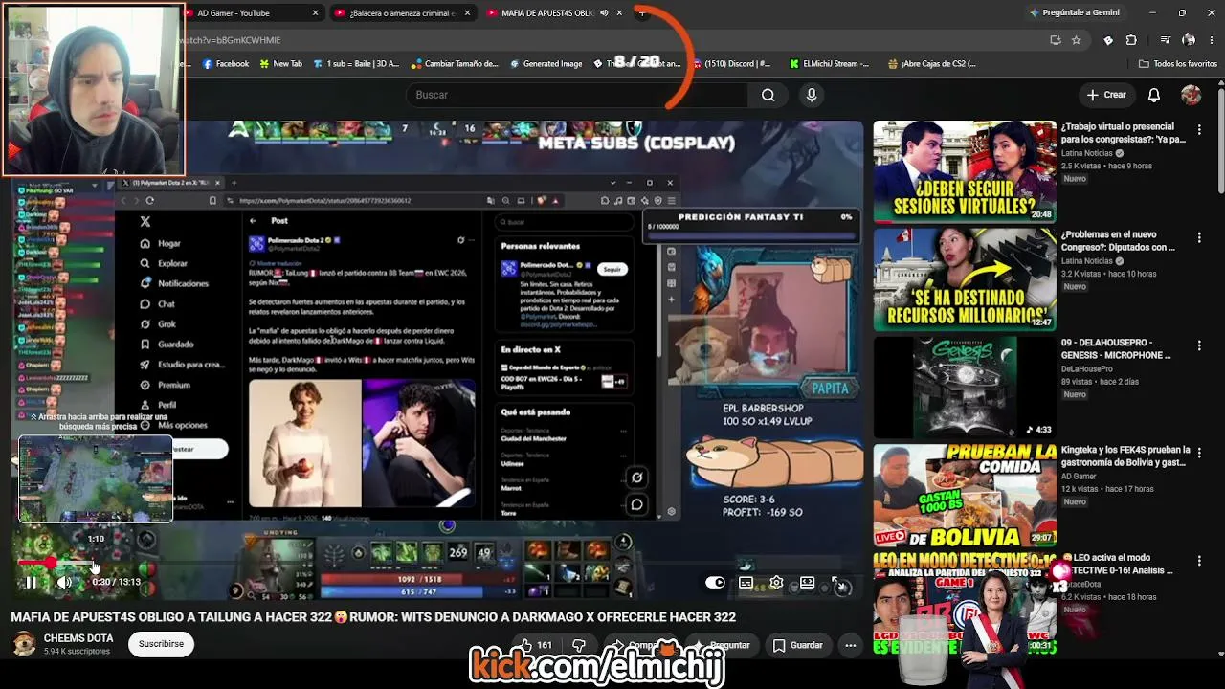Toggle subtitles in the video player

click(746, 582)
